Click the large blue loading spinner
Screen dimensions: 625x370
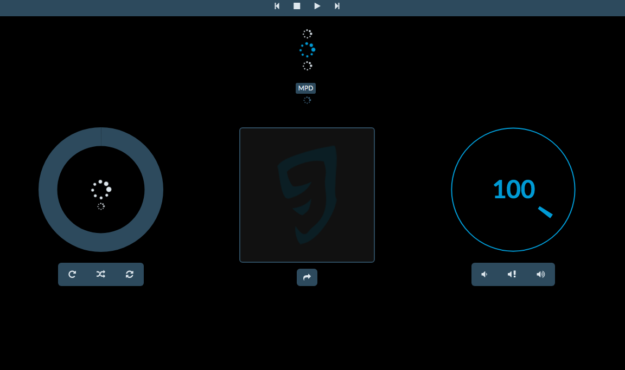(308, 50)
